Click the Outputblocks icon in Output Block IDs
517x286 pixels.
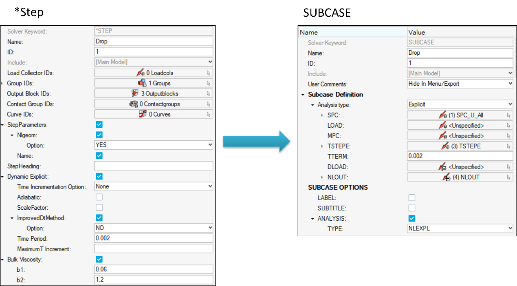135,93
